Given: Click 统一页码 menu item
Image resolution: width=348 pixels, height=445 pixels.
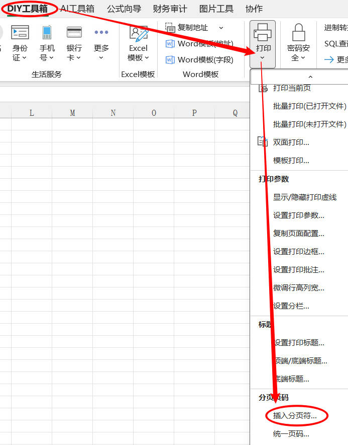Looking at the screenshot, I should [x=291, y=434].
